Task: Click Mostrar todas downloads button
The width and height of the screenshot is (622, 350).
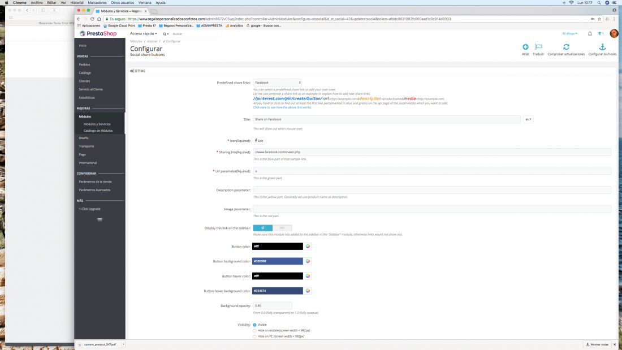Action: pos(597,344)
